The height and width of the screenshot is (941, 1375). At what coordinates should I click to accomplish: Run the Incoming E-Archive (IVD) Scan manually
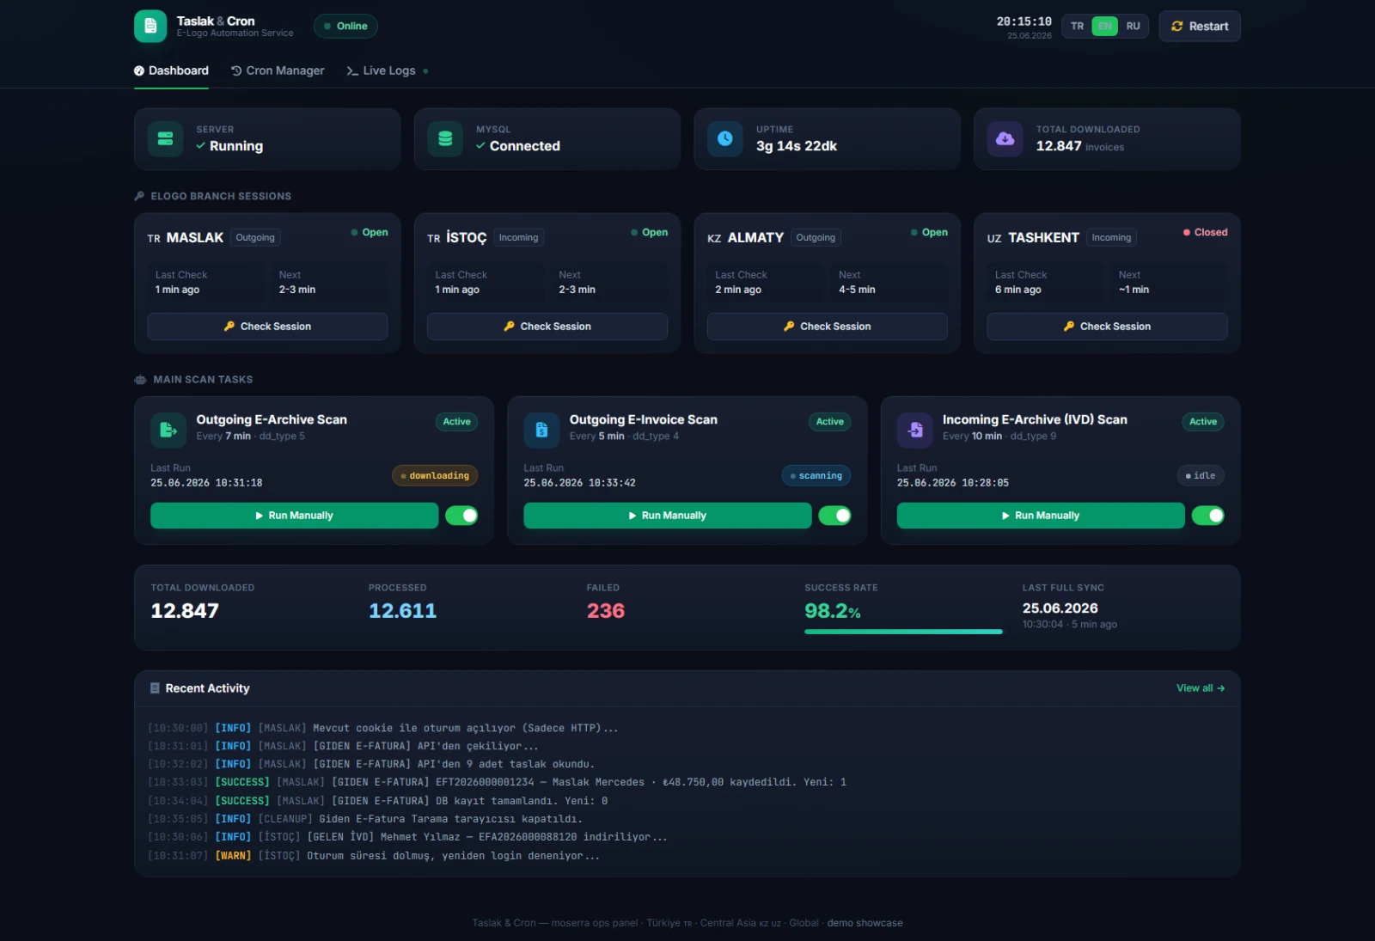1041,516
